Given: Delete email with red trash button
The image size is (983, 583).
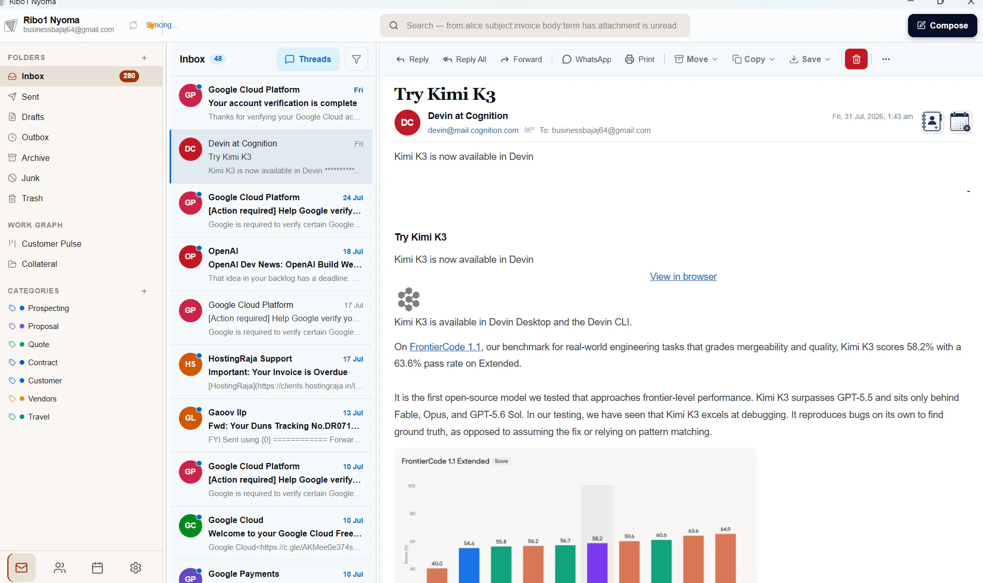Looking at the screenshot, I should coord(856,59).
